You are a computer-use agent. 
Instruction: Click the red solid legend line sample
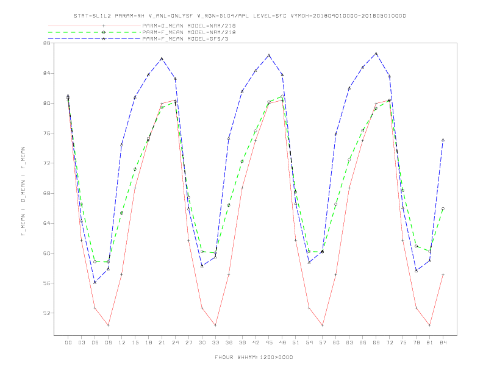pyautogui.click(x=95, y=26)
